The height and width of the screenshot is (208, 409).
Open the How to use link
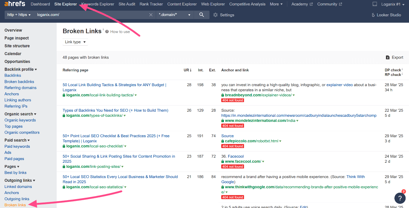[x=120, y=32]
